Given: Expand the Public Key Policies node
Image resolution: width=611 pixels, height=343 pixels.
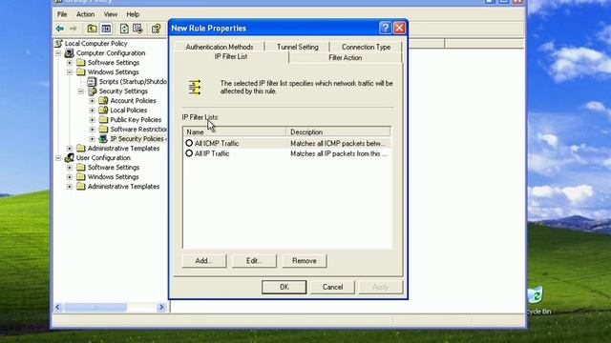Looking at the screenshot, I should point(92,119).
